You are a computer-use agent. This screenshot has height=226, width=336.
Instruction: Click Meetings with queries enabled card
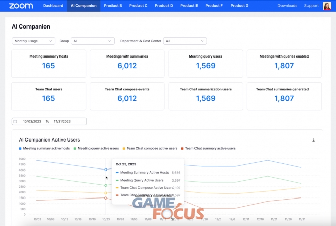[284, 64]
